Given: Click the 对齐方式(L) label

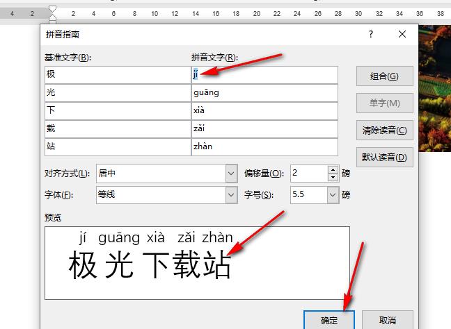Looking at the screenshot, I should tap(67, 174).
